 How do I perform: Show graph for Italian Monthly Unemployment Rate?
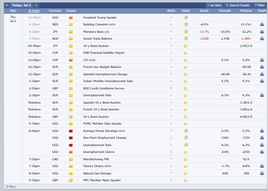point(262,81)
